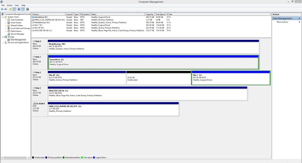Image resolution: width=302 pixels, height=163 pixels.
Task: Click the Forward arrow in the toolbar
Action: click(6, 9)
